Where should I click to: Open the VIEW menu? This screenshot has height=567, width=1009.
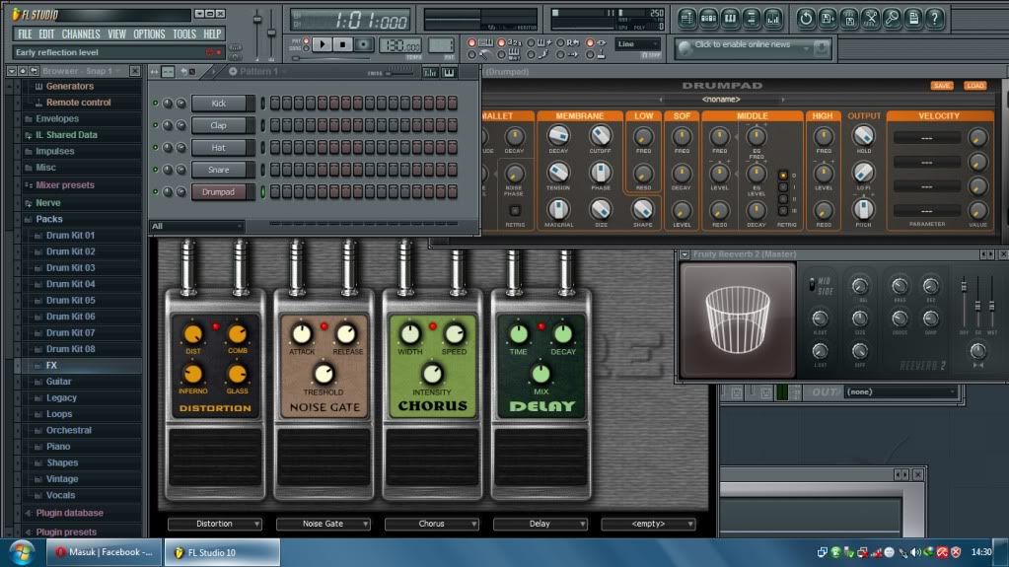[116, 35]
